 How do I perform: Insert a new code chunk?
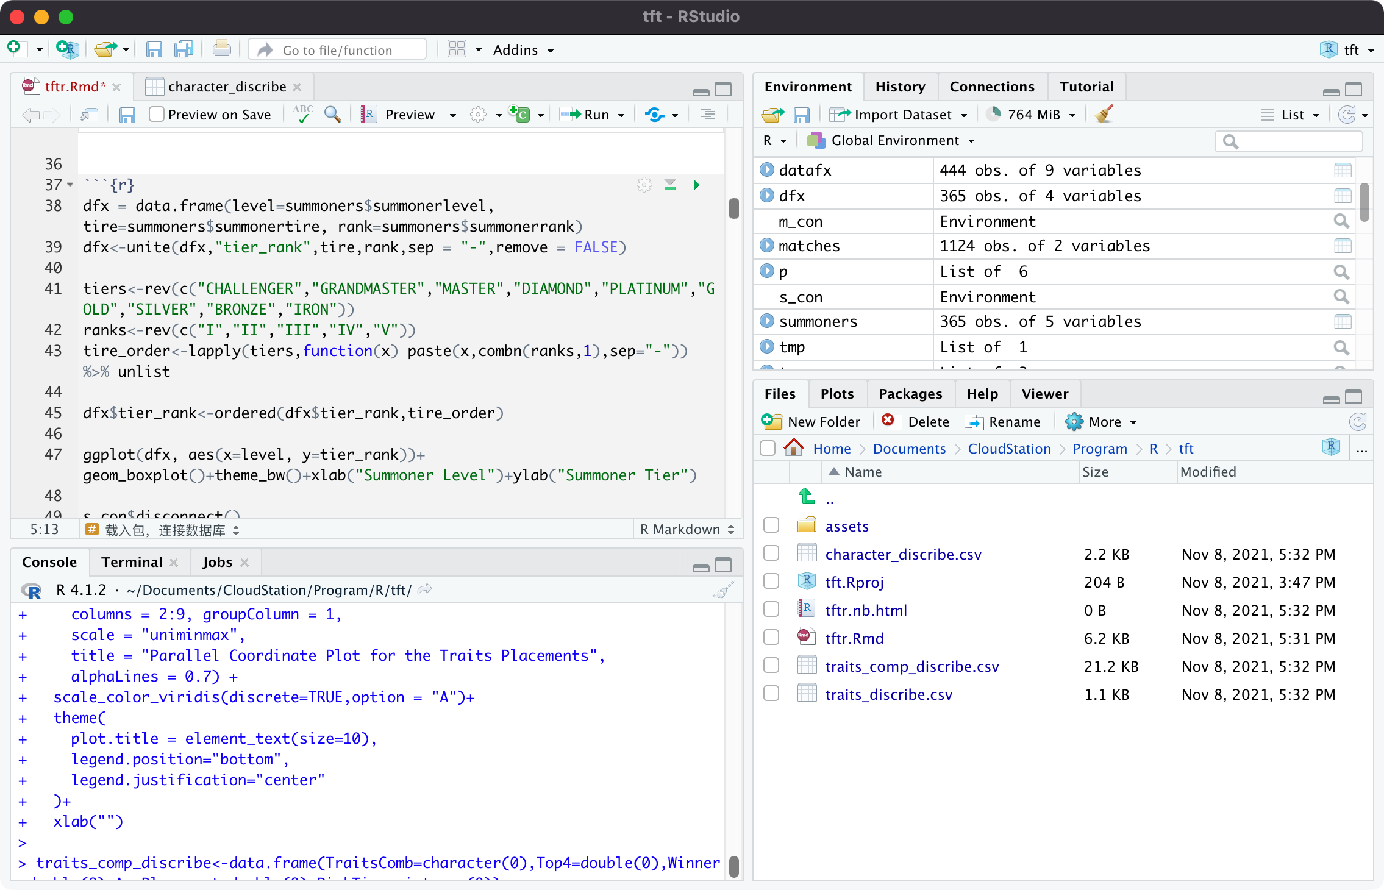[520, 114]
